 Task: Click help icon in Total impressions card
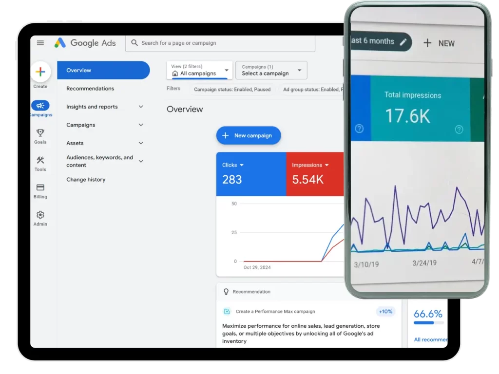(459, 129)
